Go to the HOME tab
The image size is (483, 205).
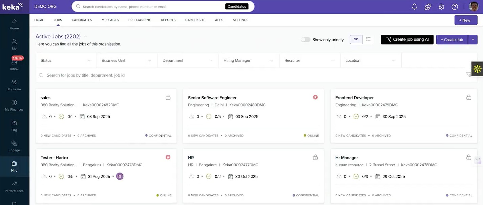click(39, 20)
